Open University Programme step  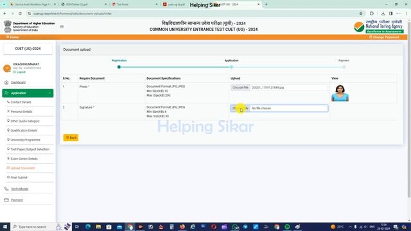click(x=25, y=140)
